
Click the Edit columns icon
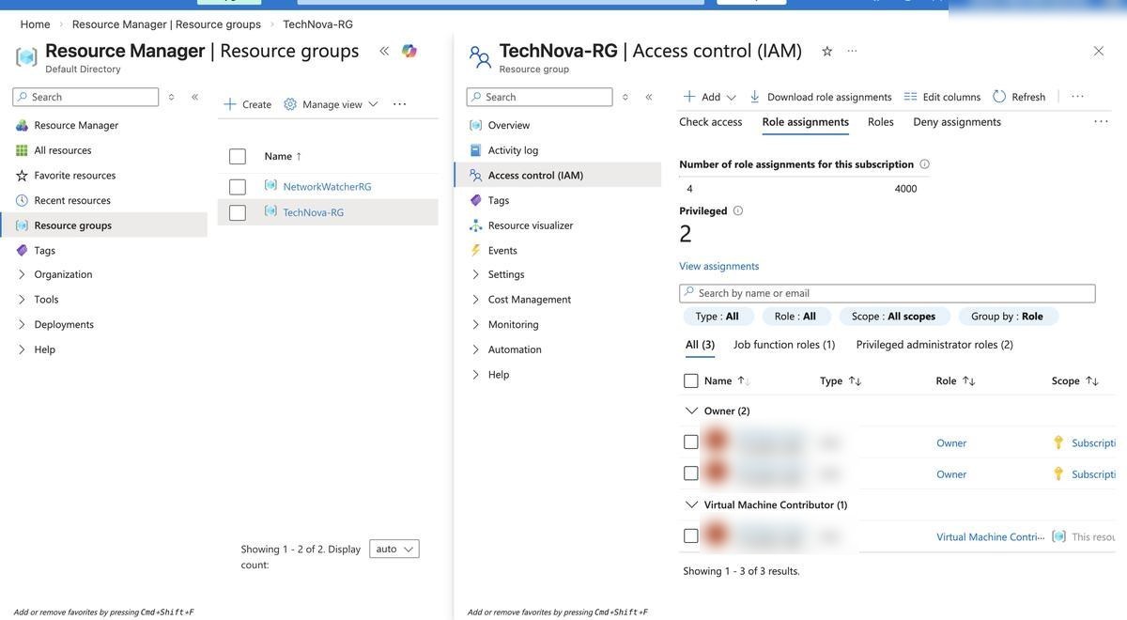pos(910,97)
